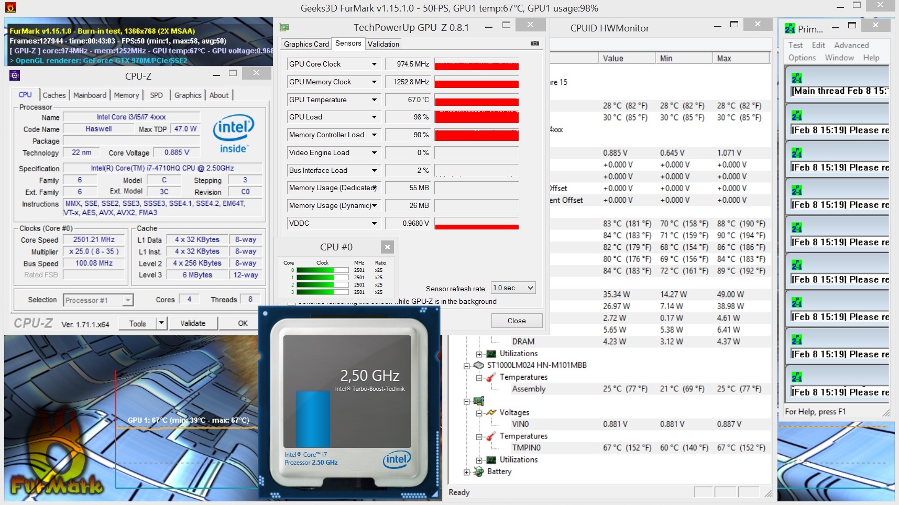Open the Mainboard tab in CPU-Z

pyautogui.click(x=90, y=95)
